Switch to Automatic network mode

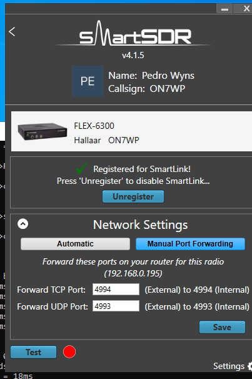click(75, 244)
